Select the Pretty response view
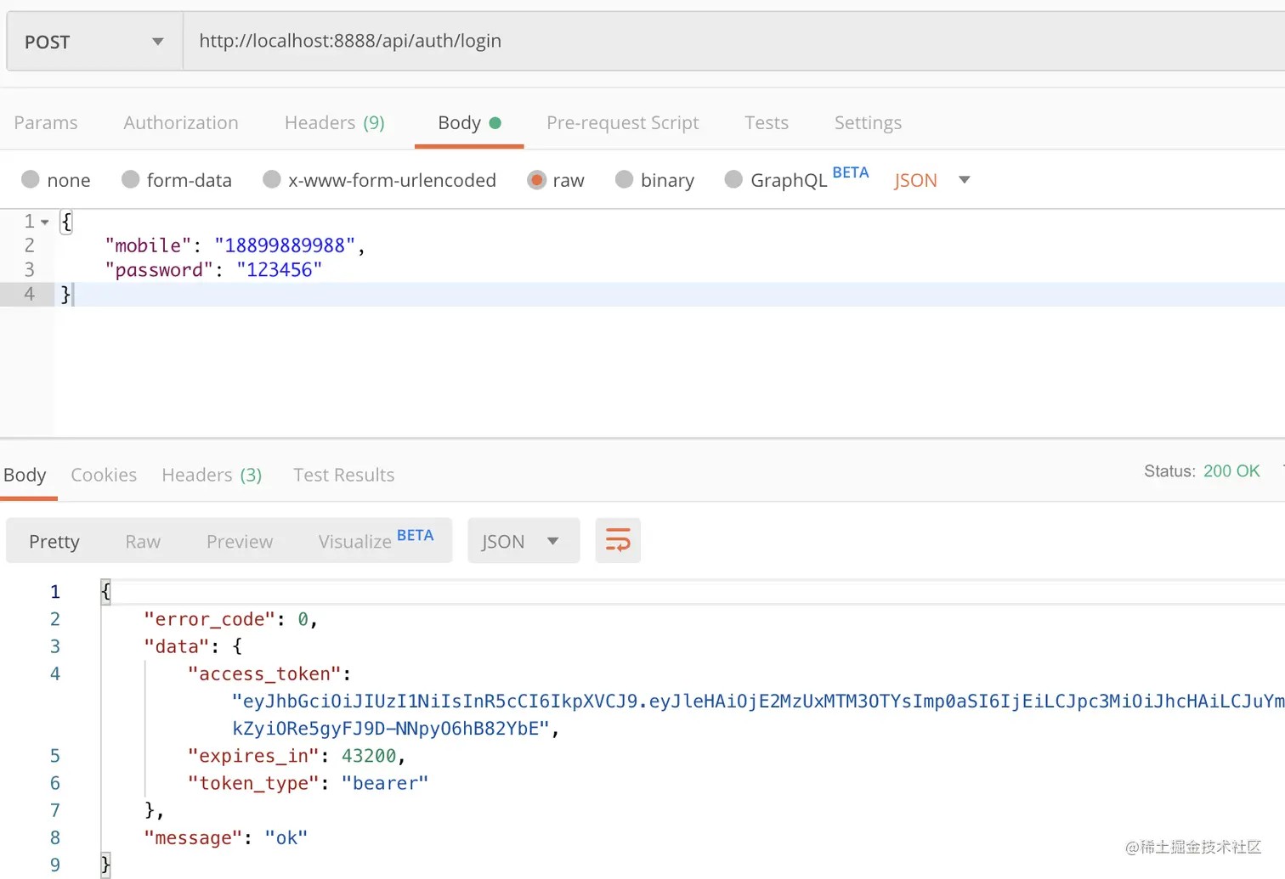This screenshot has height=879, width=1285. point(54,542)
